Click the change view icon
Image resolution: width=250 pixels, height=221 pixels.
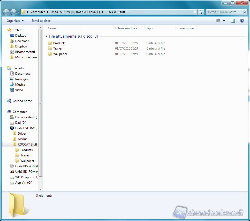click(x=218, y=21)
